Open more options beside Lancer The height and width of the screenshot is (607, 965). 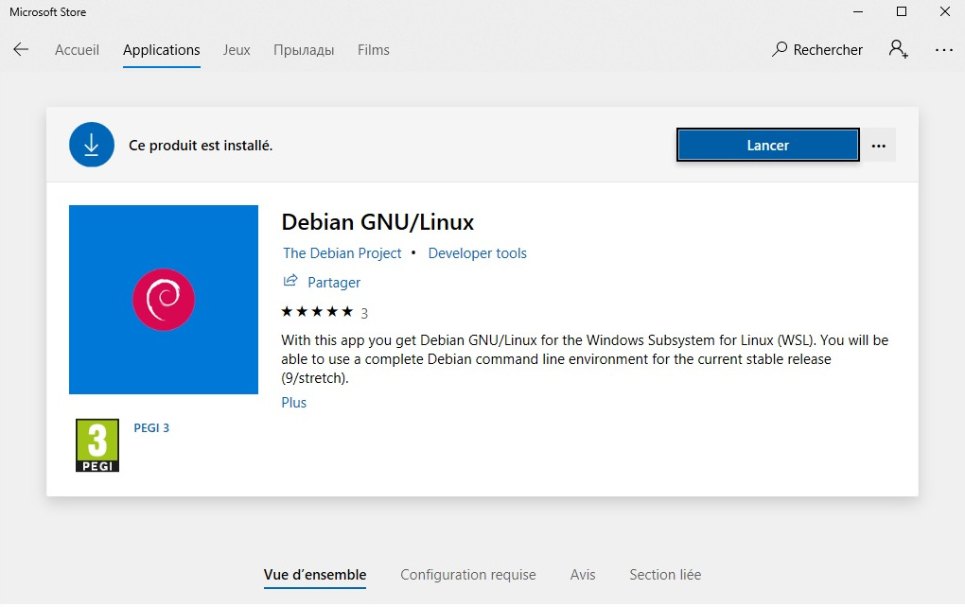click(878, 146)
